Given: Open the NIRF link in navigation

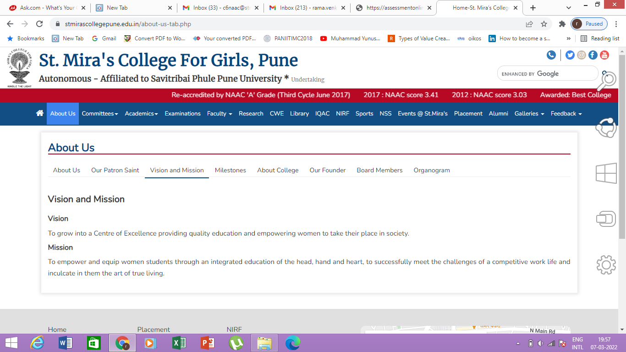Looking at the screenshot, I should [x=342, y=114].
